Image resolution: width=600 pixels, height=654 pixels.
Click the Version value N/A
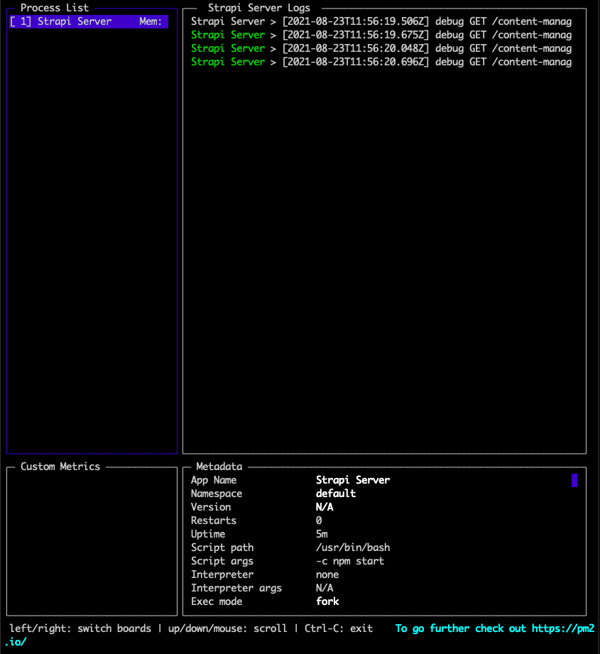tap(324, 507)
